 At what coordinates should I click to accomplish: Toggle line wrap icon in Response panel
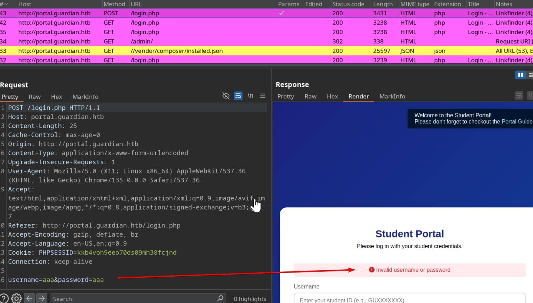519,96
